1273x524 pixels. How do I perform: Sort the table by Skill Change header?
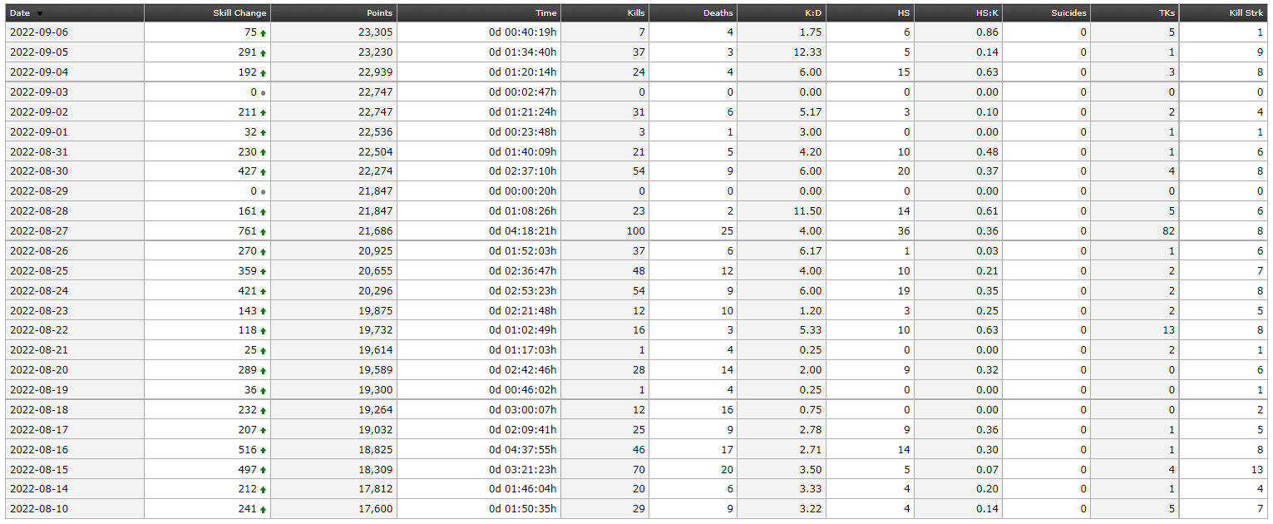click(x=239, y=13)
